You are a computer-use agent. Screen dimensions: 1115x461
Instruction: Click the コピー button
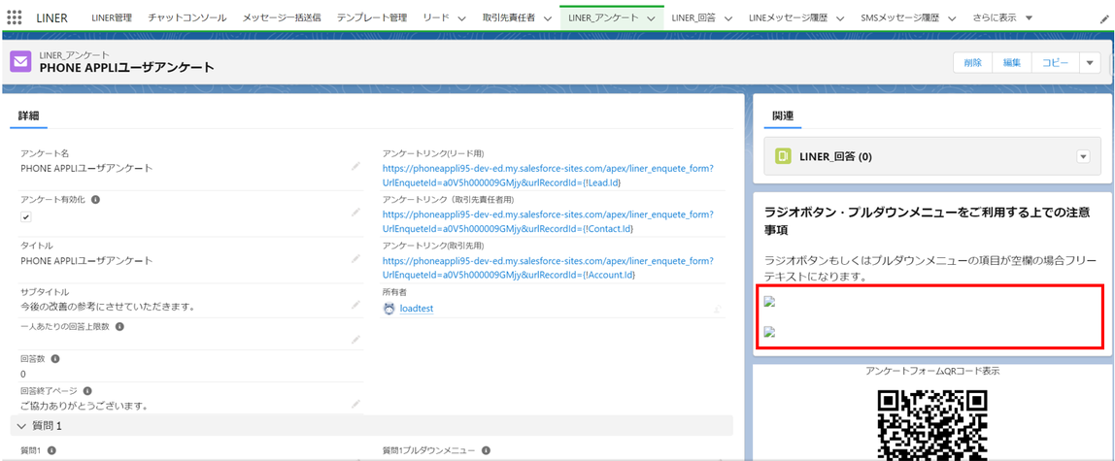tap(1055, 62)
